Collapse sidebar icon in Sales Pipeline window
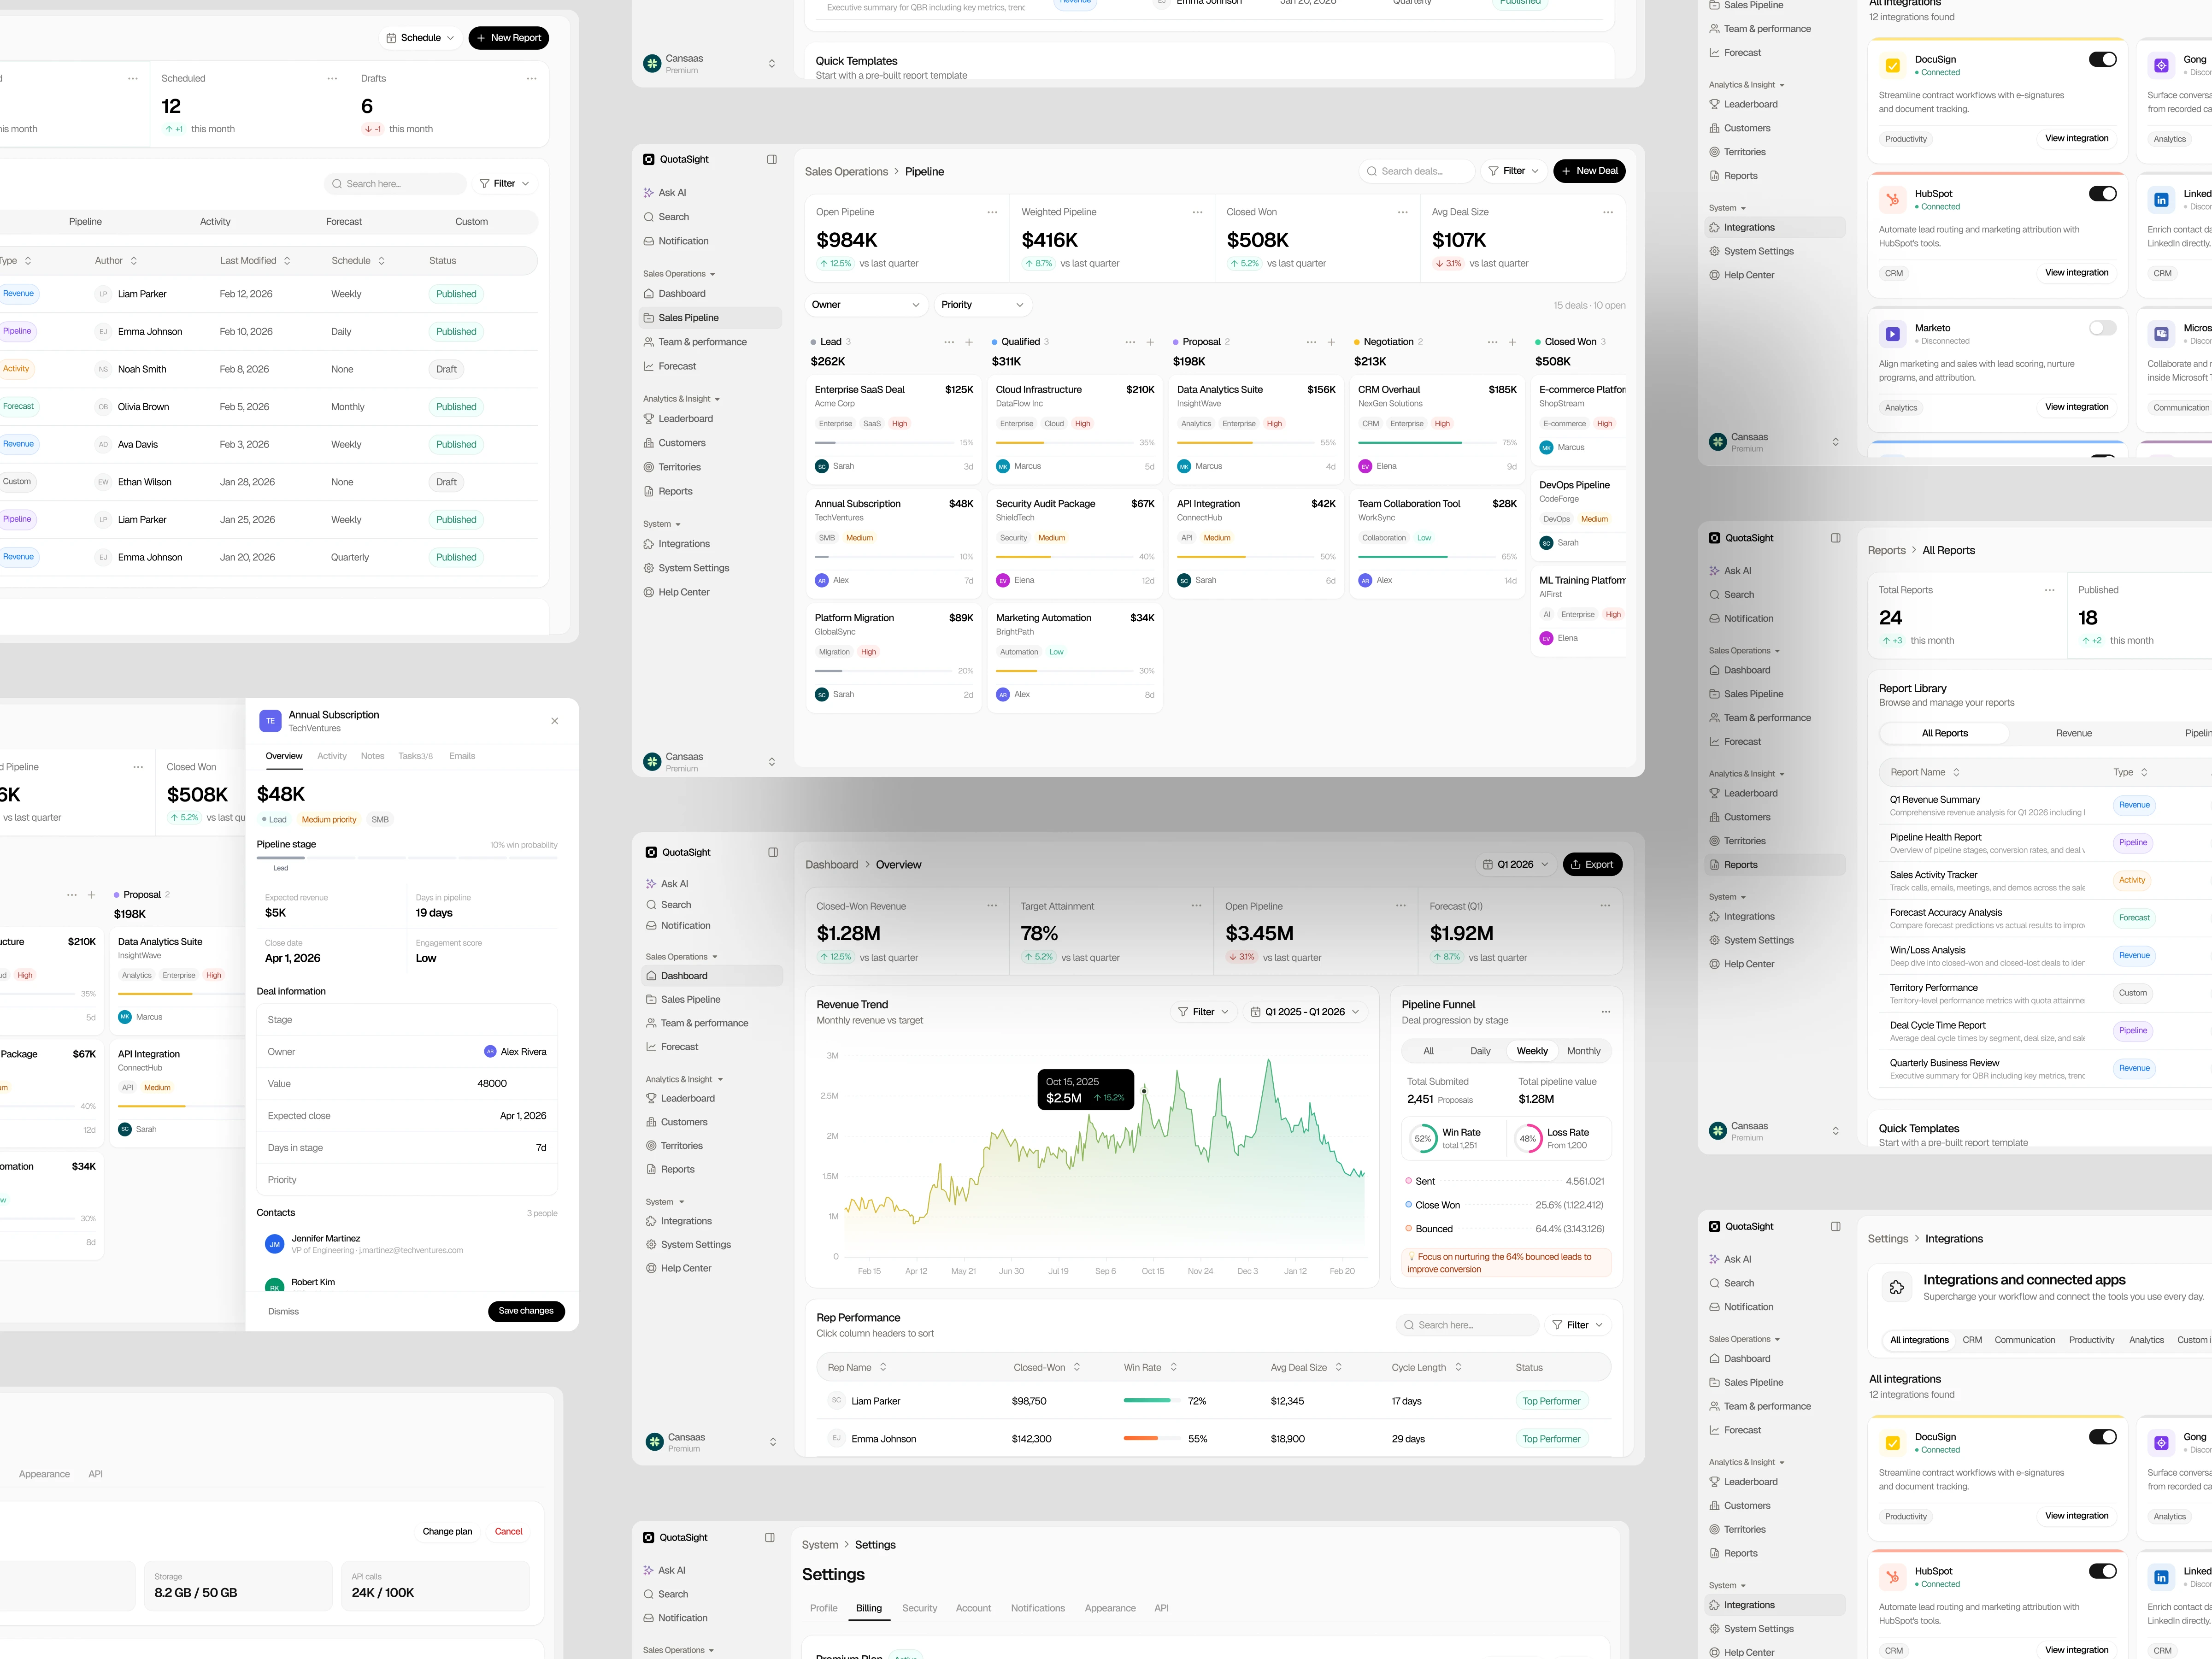This screenshot has width=2212, height=1659. [771, 159]
